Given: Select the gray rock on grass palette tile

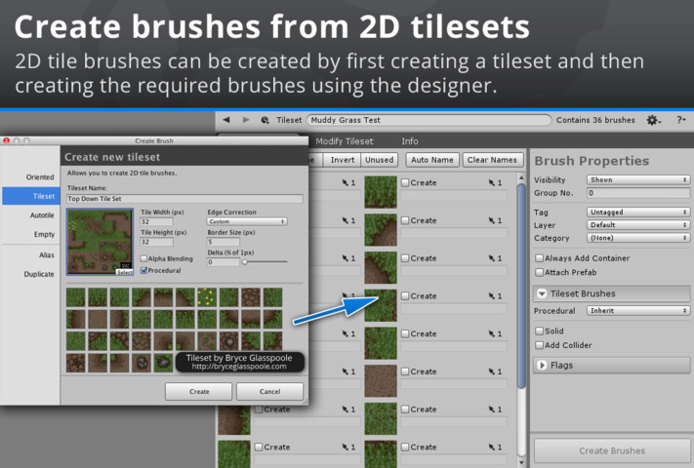Looking at the screenshot, I should pyautogui.click(x=163, y=363).
